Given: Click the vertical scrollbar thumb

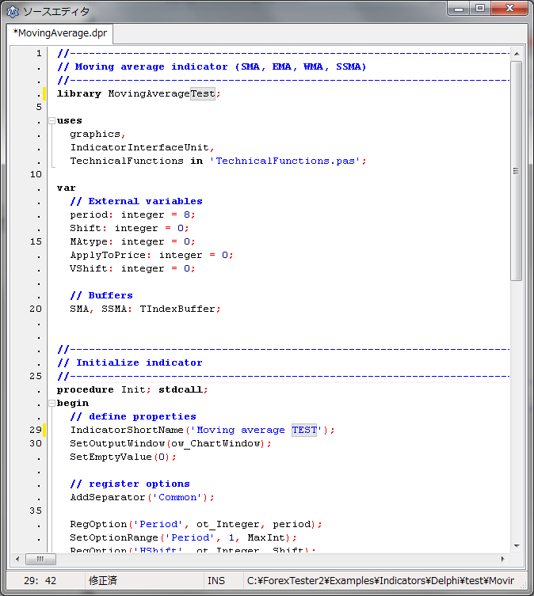Looking at the screenshot, I should (516, 171).
